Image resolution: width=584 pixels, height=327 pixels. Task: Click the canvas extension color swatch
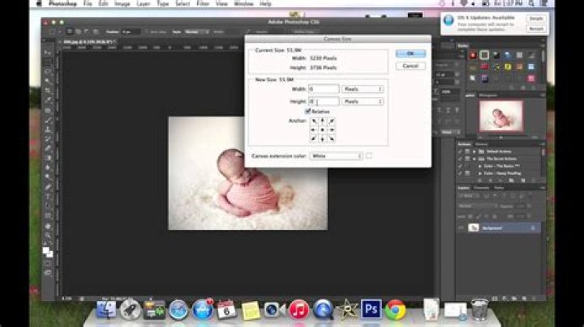tap(369, 155)
